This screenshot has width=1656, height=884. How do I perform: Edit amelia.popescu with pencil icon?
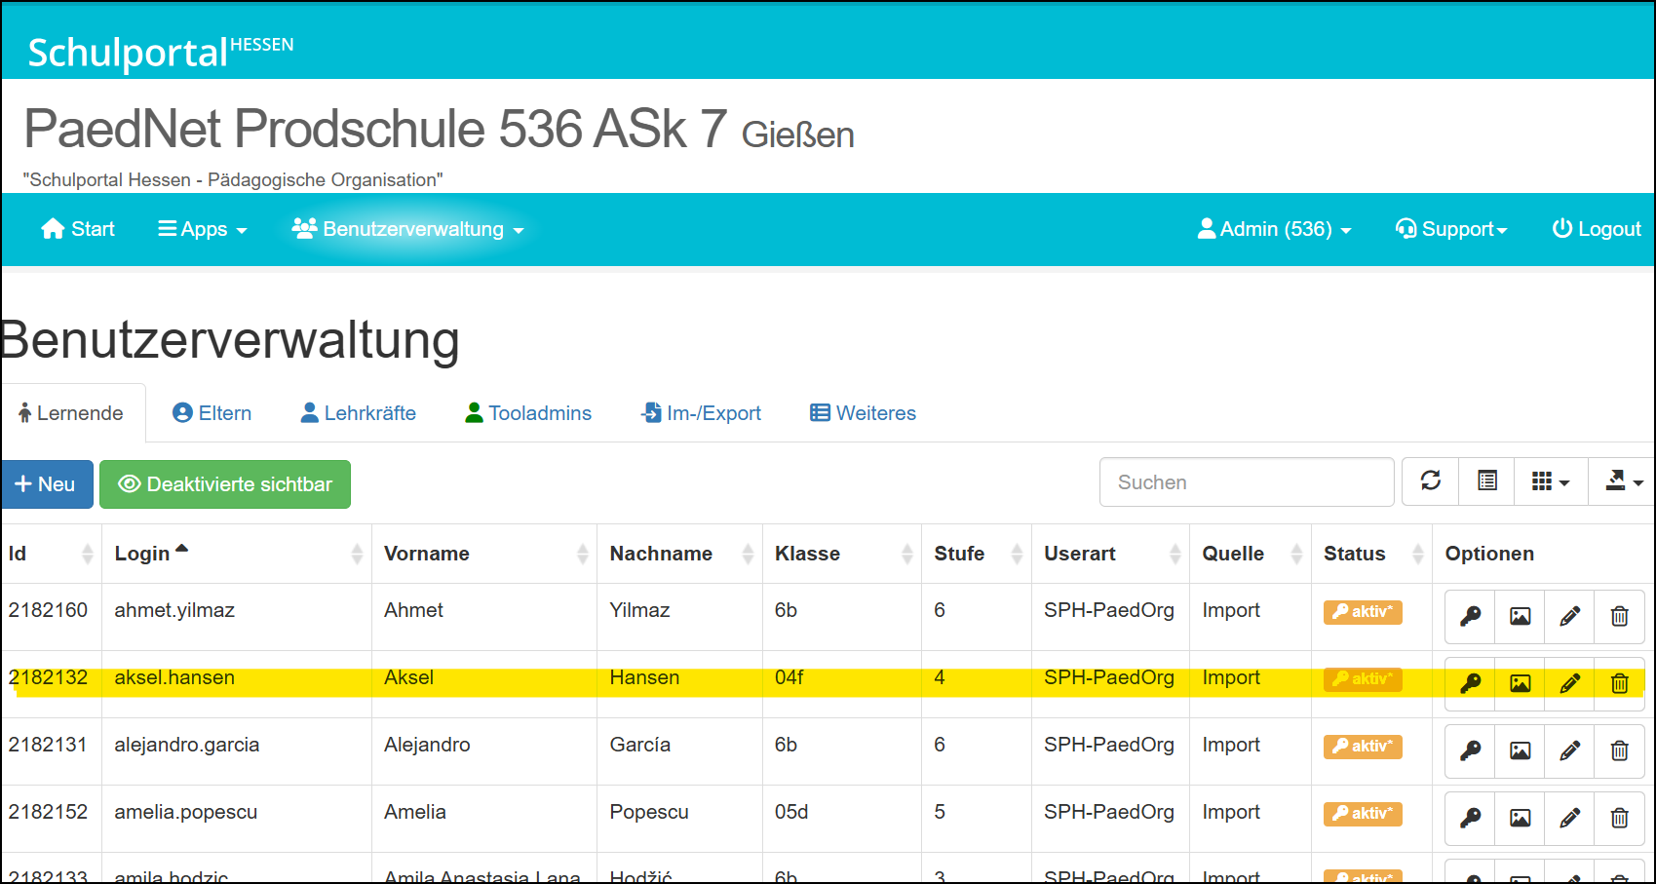click(1569, 818)
